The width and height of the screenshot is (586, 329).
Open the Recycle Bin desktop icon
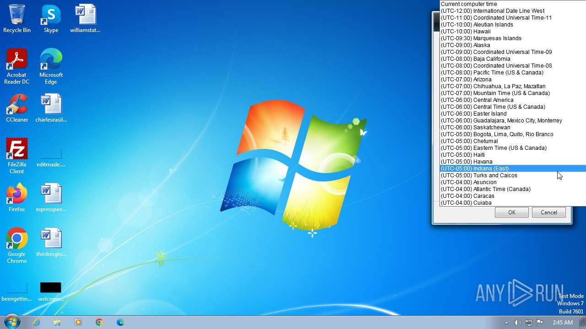tap(17, 18)
